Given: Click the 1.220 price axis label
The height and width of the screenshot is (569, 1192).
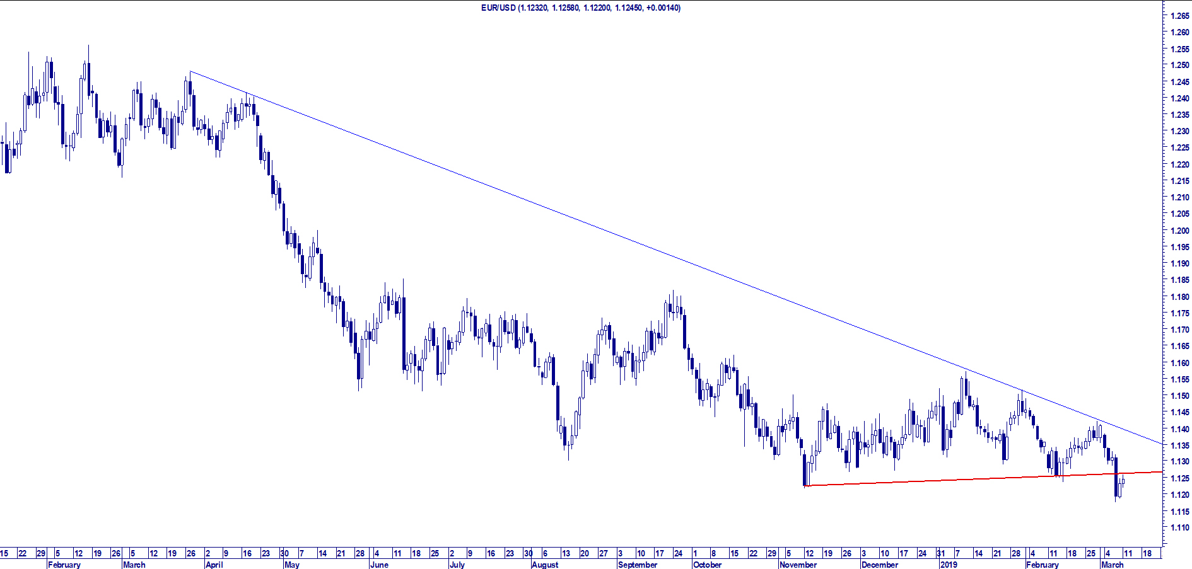Looking at the screenshot, I should (1179, 164).
